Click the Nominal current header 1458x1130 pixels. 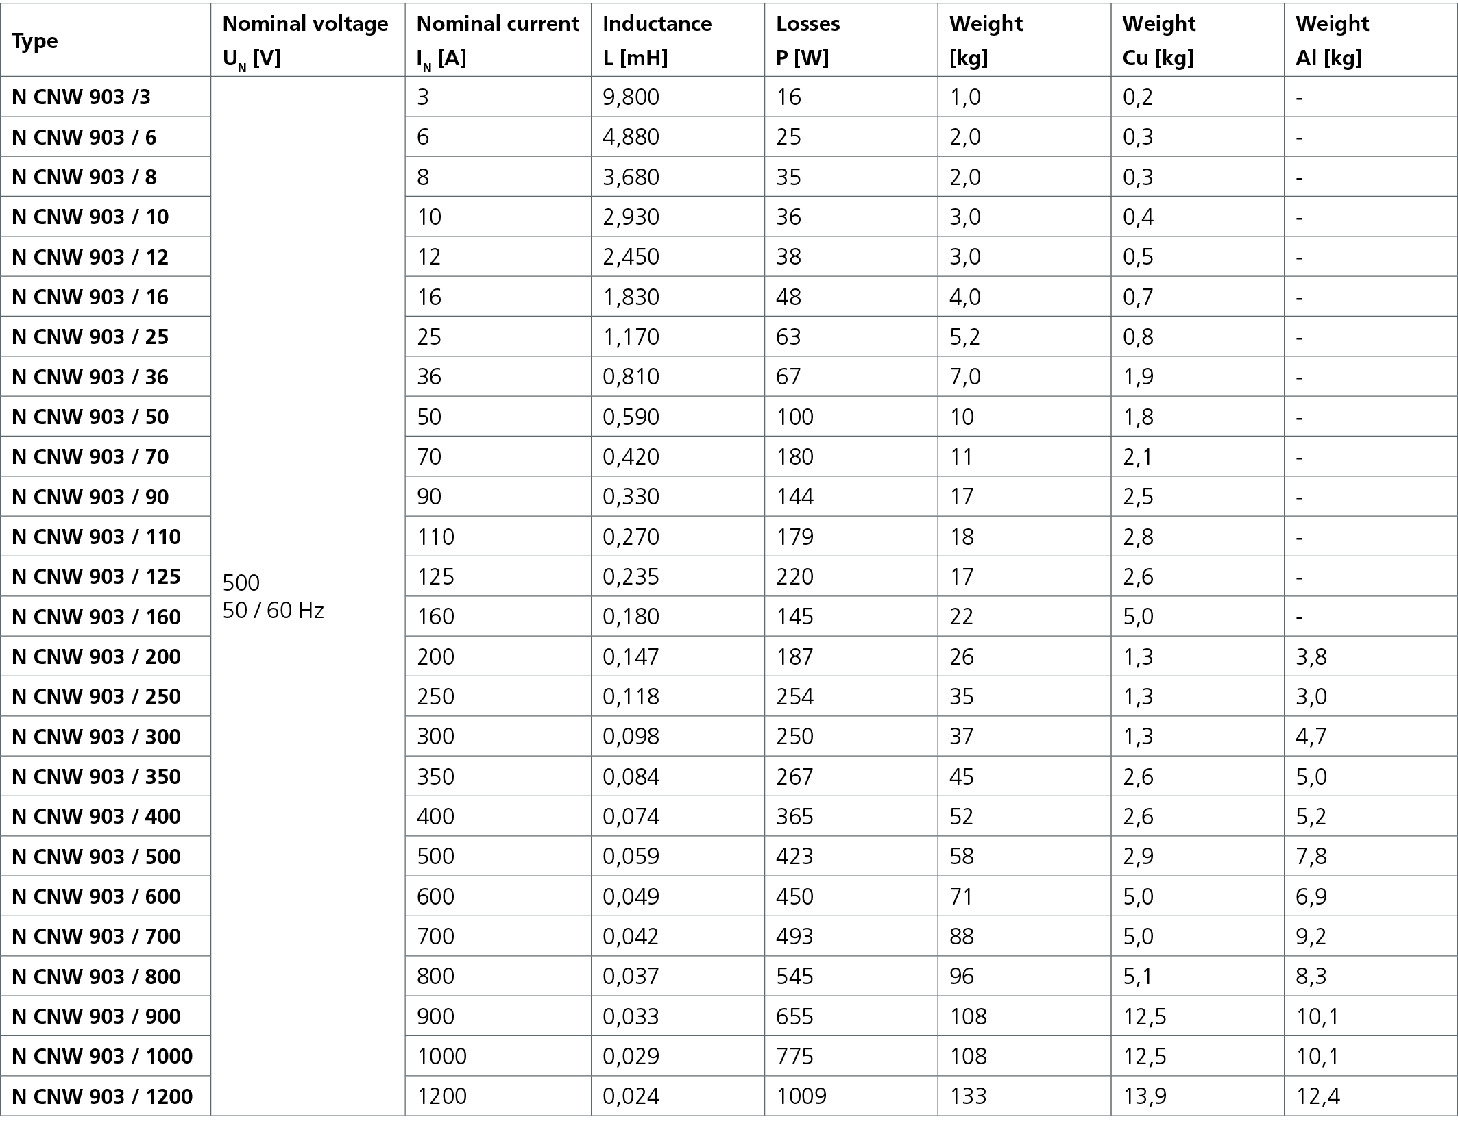click(x=498, y=41)
